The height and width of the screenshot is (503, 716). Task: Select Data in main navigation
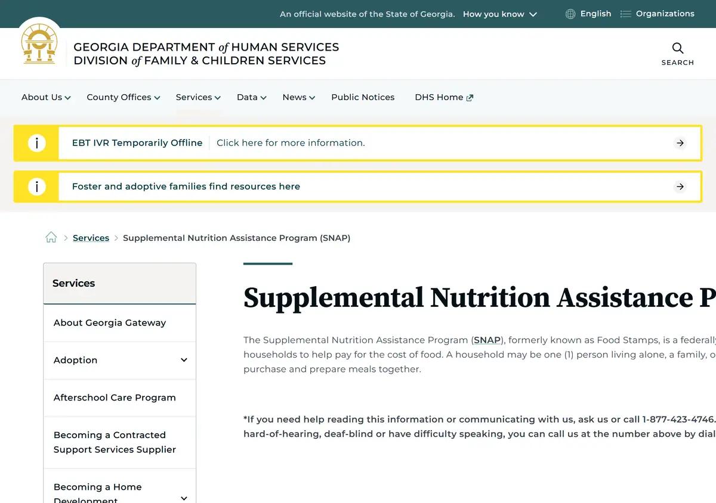coord(247,97)
